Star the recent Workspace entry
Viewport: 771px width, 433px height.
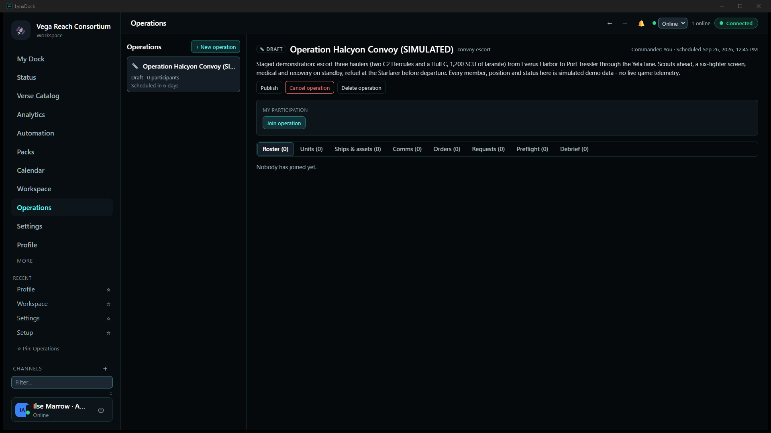coord(108,304)
